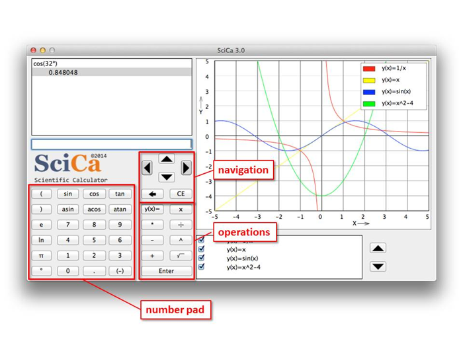This screenshot has width=463, height=347.
Task: Move function list down with down arrow
Action: pyautogui.click(x=378, y=266)
